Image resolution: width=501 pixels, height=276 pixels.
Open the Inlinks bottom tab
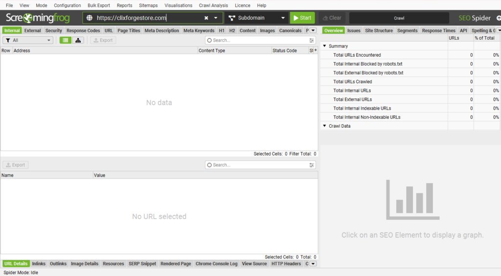(39, 264)
